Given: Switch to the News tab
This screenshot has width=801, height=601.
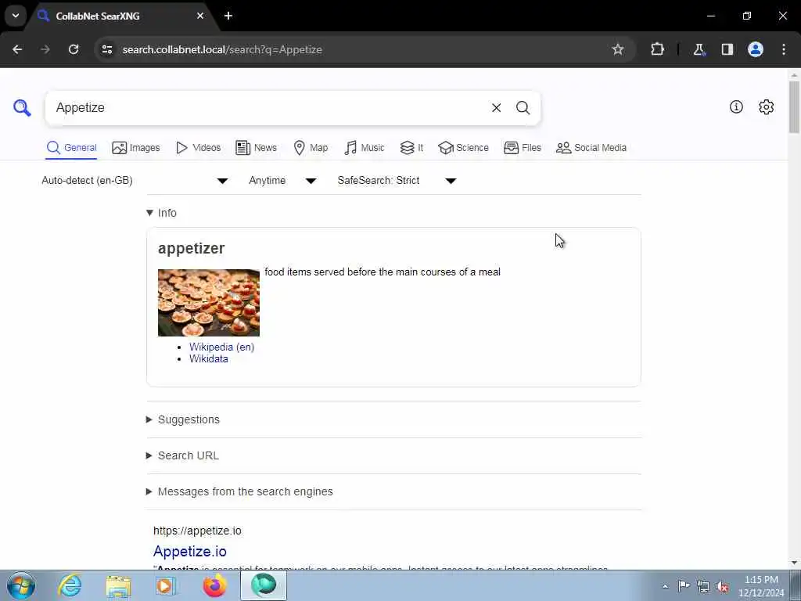Looking at the screenshot, I should tap(256, 148).
